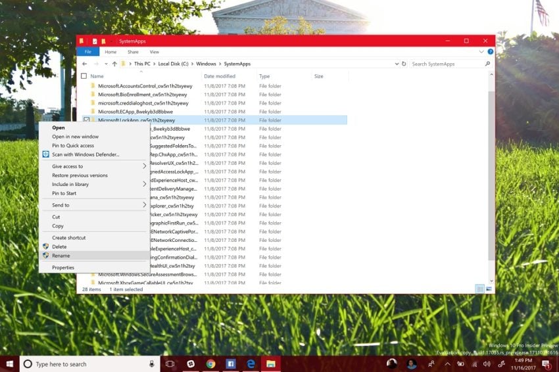Expand the ribbon with the chevron
This screenshot has height=372, width=559.
[x=481, y=52]
